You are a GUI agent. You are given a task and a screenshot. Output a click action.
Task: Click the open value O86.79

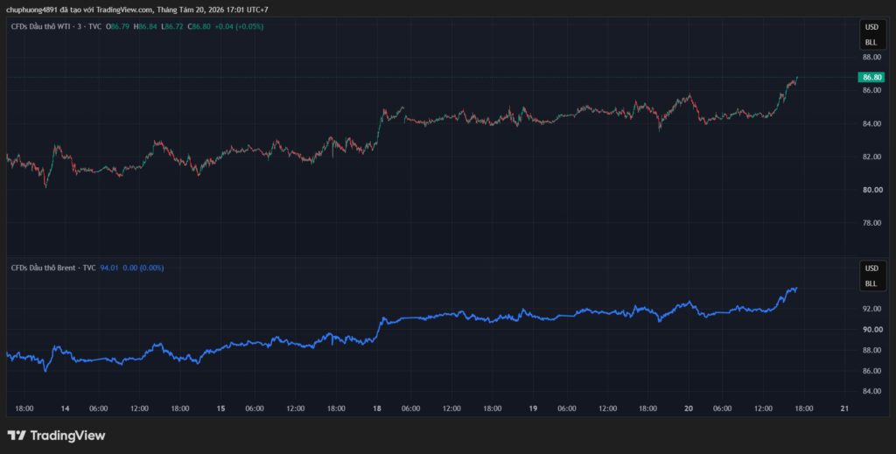[x=117, y=26]
